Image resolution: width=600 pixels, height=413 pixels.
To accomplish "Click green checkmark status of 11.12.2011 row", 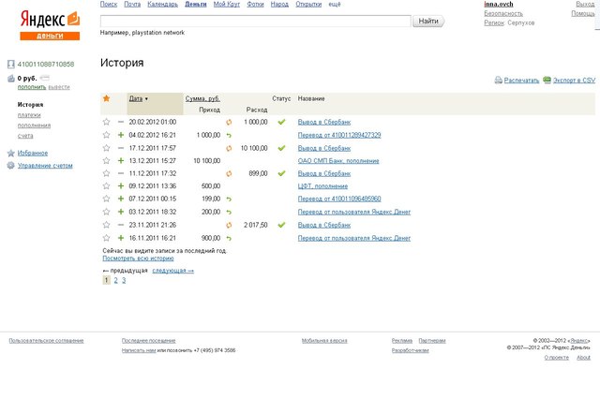I will [281, 173].
